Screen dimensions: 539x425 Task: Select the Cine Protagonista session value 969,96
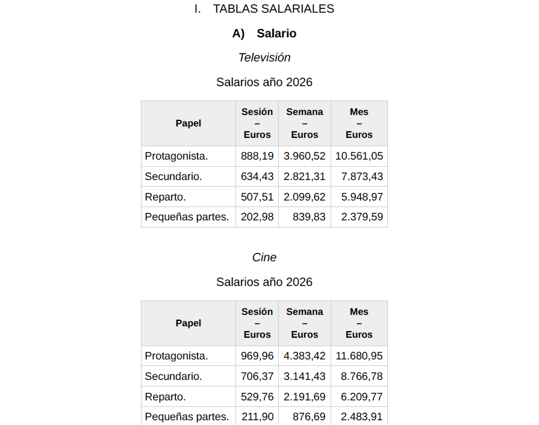[257, 356]
